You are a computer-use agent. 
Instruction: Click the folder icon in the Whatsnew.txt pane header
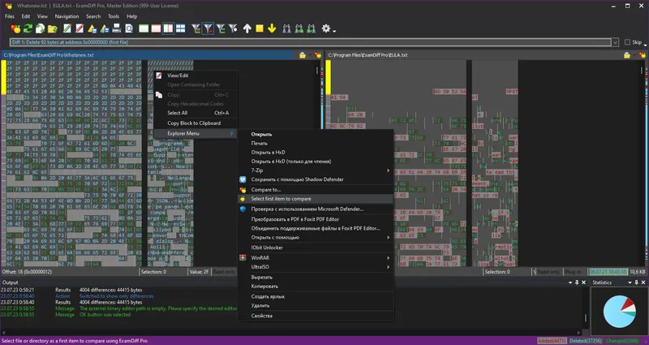coord(303,55)
